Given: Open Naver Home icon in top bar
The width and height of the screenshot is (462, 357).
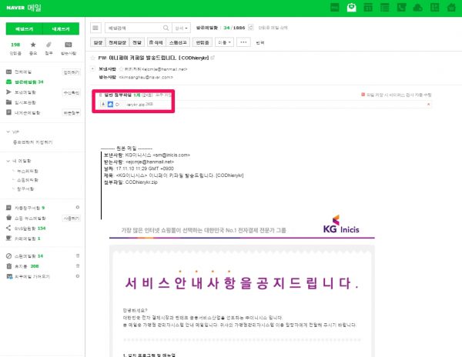Looking at the screenshot, I should pyautogui.click(x=451, y=8).
